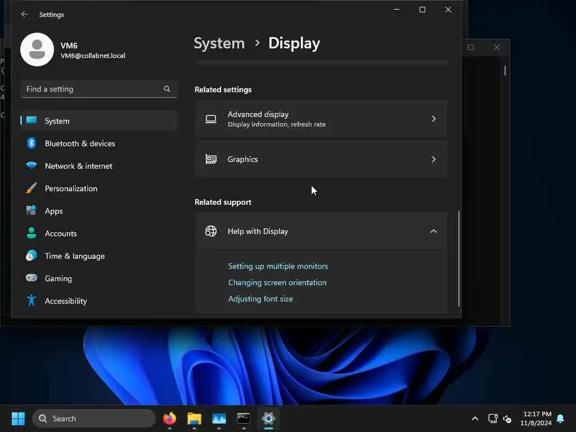This screenshot has width=576, height=432.
Task: Click the paintbrush Personalization icon
Action: click(x=31, y=188)
